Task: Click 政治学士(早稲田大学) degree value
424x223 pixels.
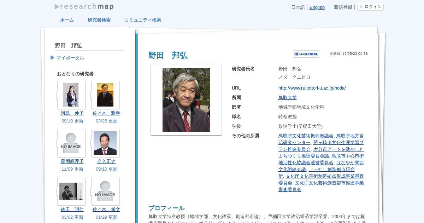Action: pyautogui.click(x=300, y=126)
